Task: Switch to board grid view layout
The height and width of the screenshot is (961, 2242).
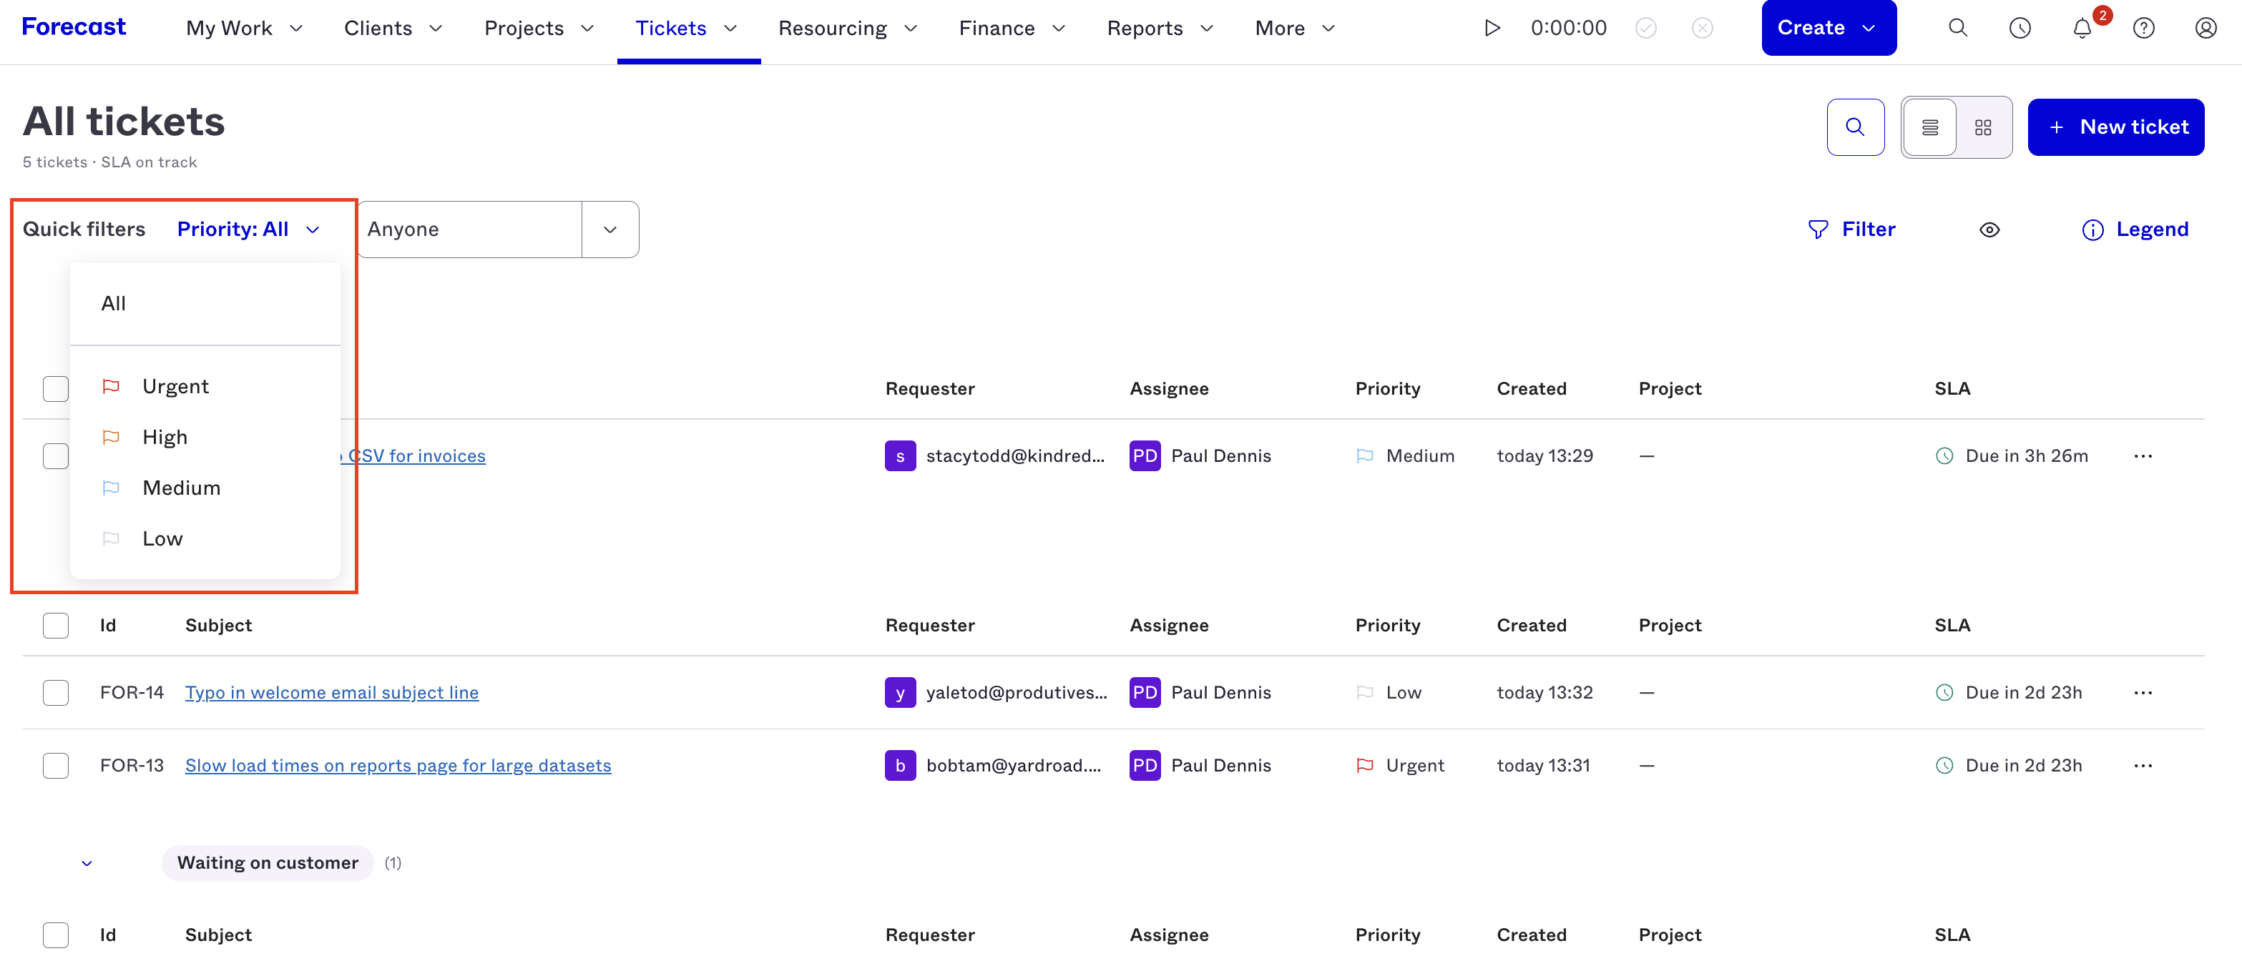Action: point(1982,127)
